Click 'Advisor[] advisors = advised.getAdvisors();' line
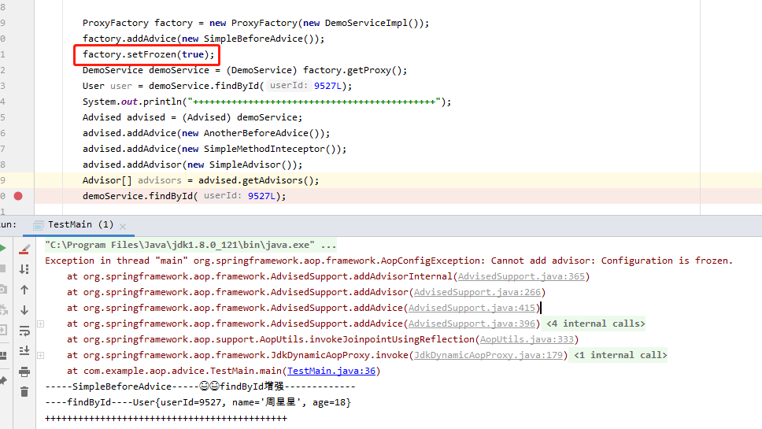 [201, 180]
